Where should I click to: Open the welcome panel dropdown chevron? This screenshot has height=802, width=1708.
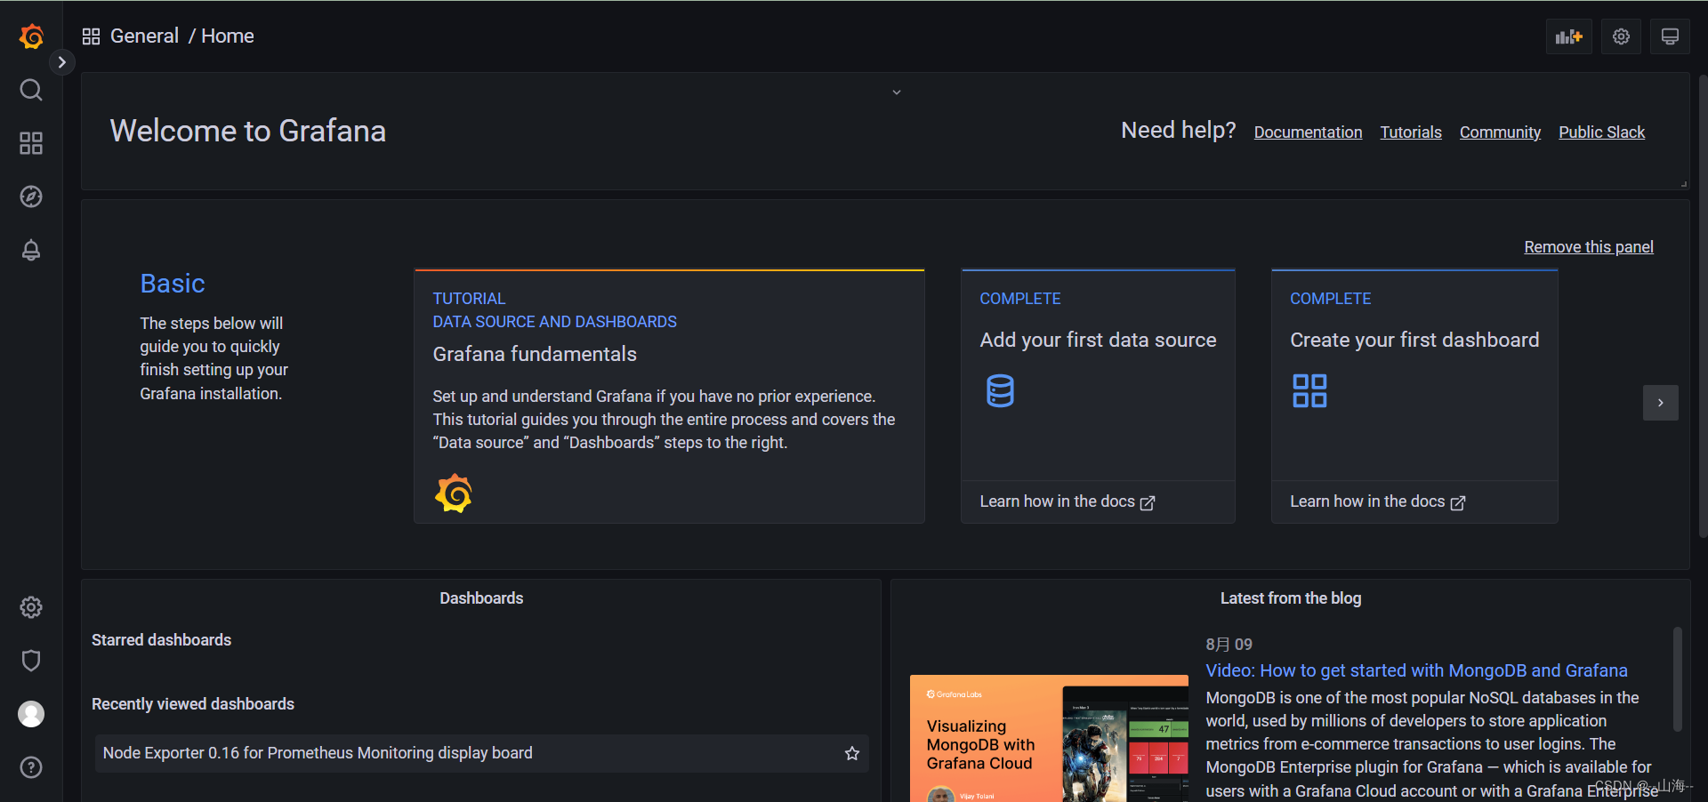pyautogui.click(x=897, y=92)
